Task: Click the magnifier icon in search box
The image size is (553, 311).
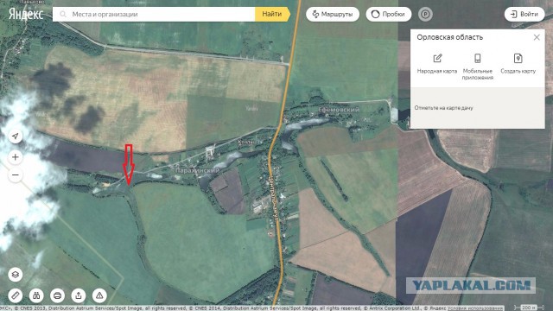Action: coord(63,15)
